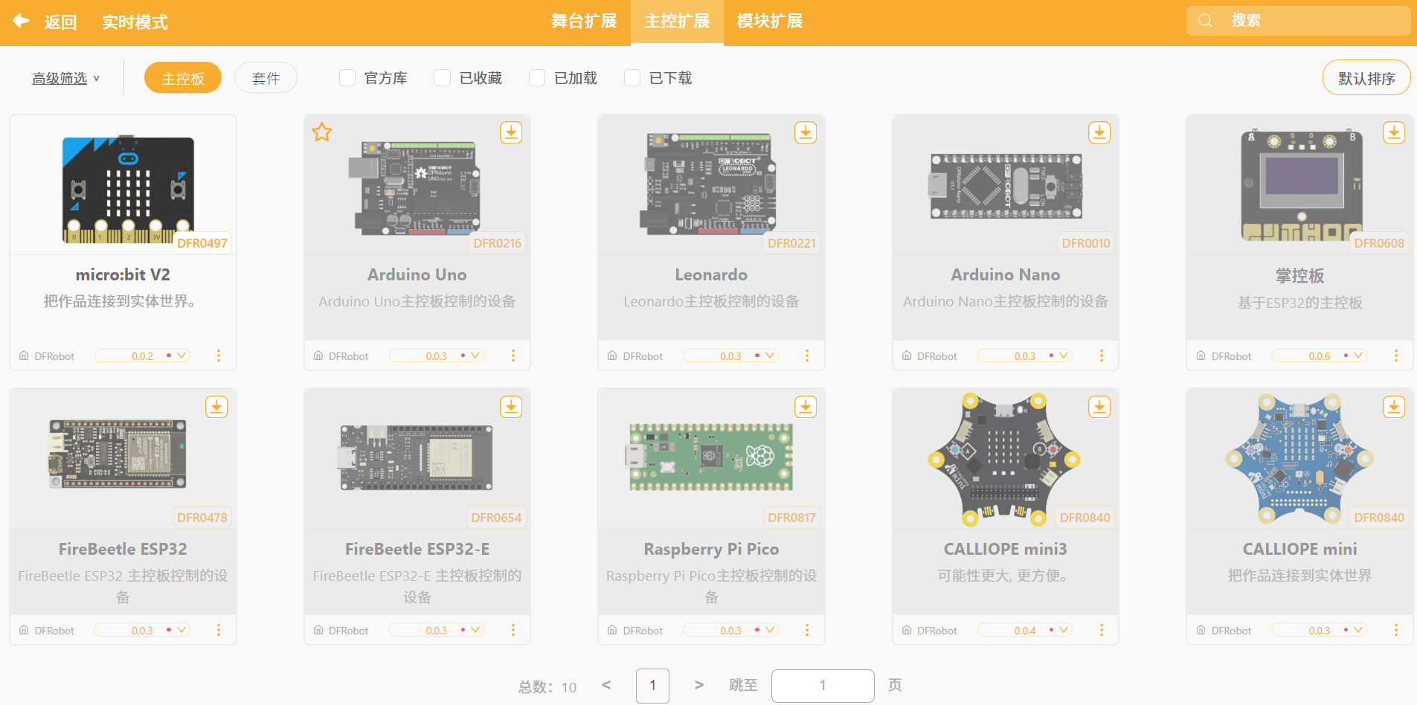Click the 实时模式 mode label
Image resolution: width=1417 pixels, height=705 pixels.
point(135,22)
